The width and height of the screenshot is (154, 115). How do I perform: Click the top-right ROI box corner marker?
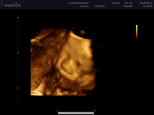pos(116,28)
